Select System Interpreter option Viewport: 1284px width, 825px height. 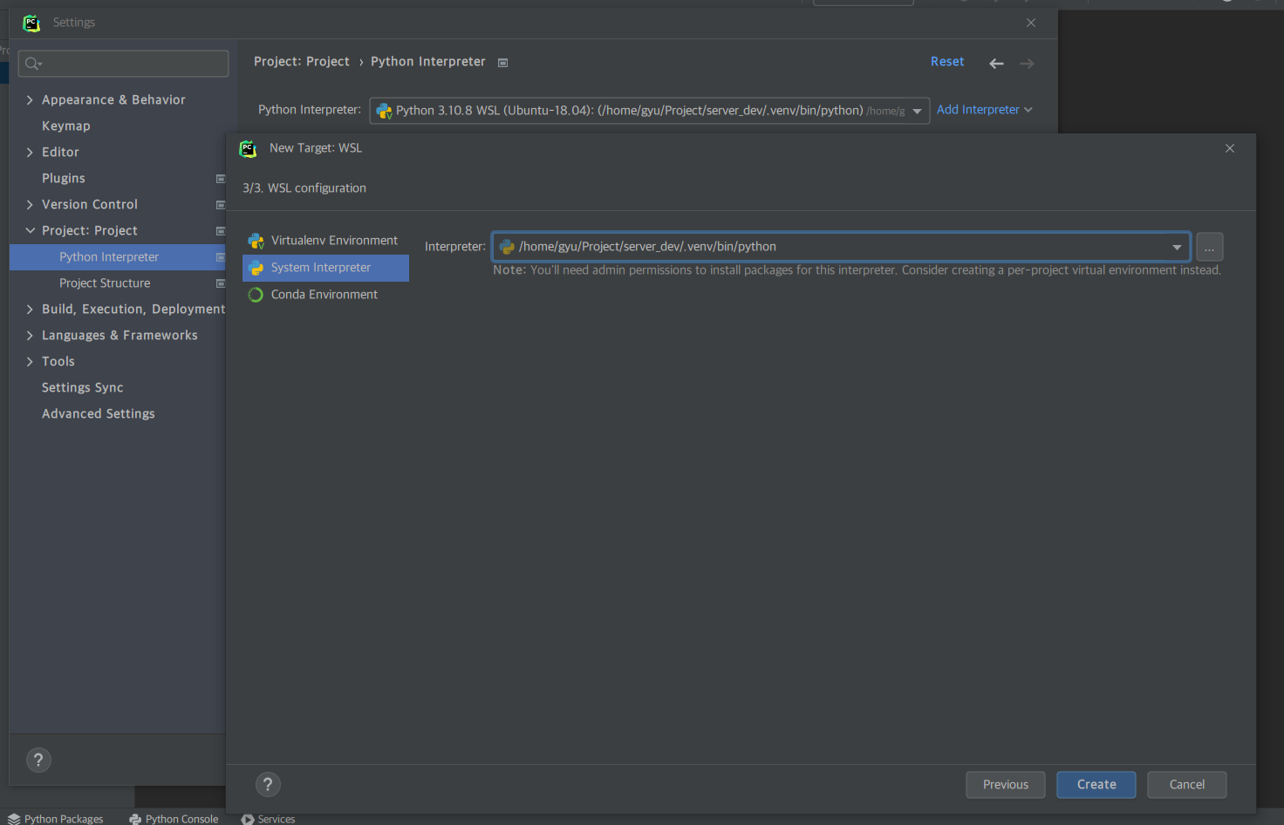pos(325,268)
